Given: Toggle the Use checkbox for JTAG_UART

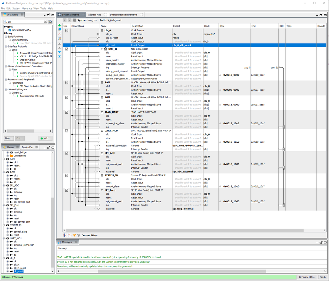Looking at the screenshot, I should click(67, 112).
